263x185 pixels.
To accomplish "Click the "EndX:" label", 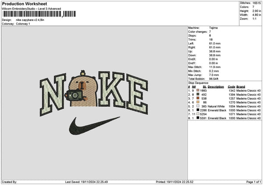I will click(x=192, y=59).
